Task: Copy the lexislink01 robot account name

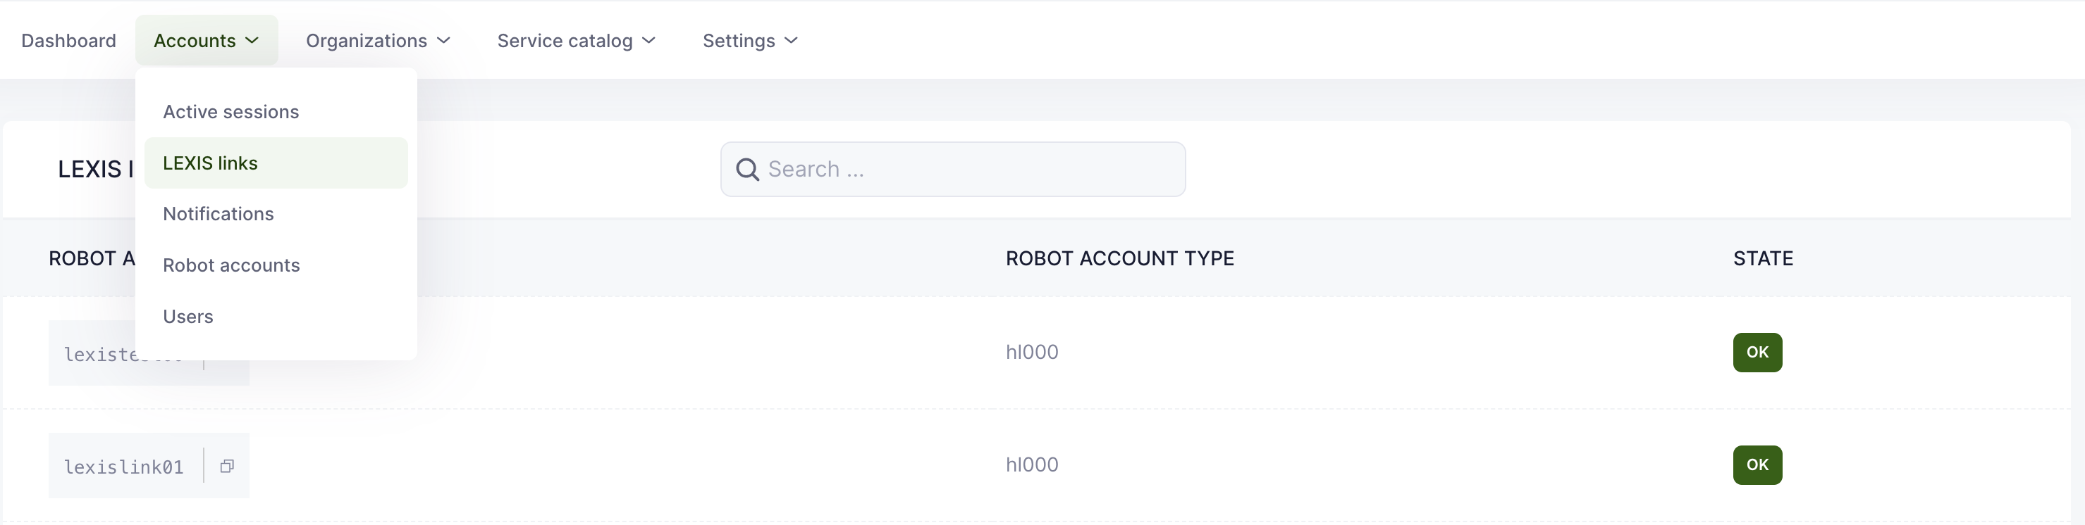Action: (x=228, y=466)
